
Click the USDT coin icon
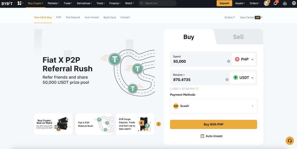[236, 78]
